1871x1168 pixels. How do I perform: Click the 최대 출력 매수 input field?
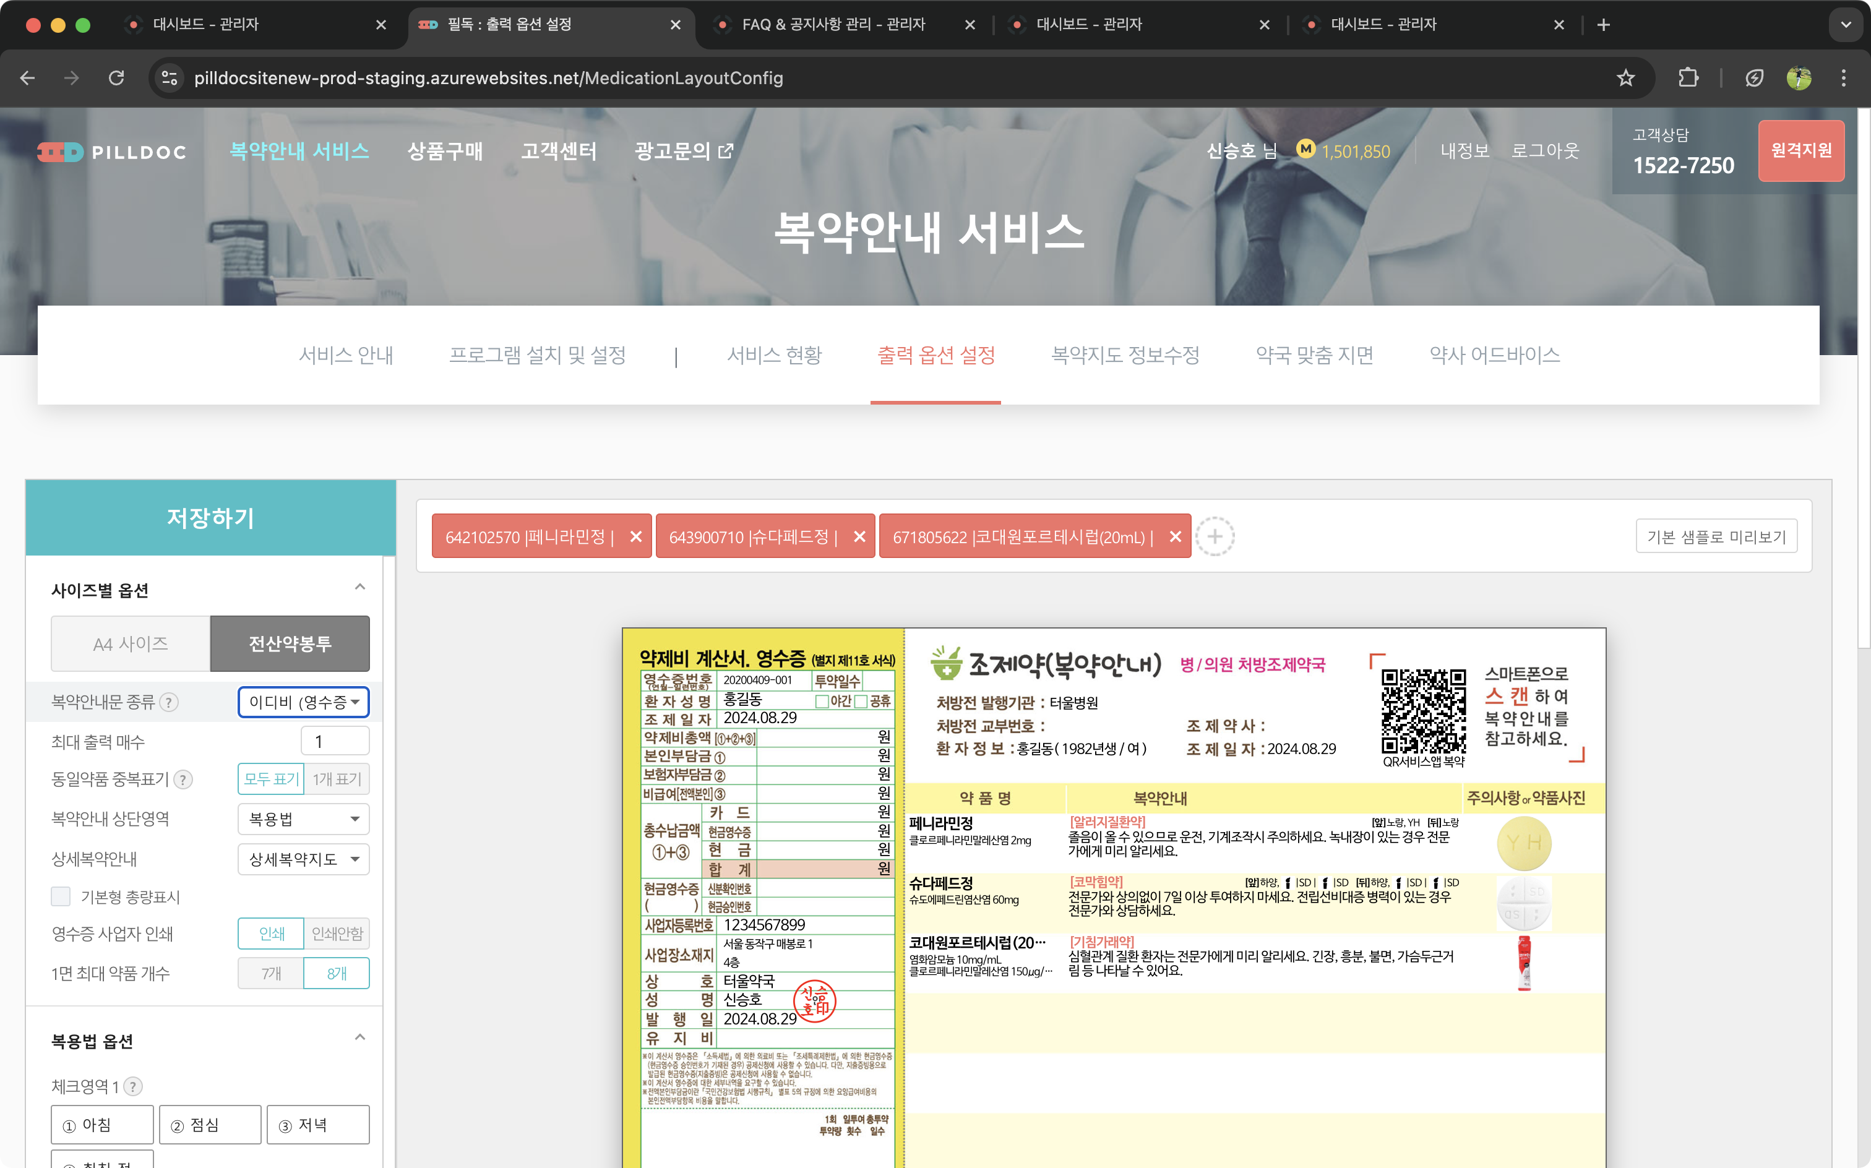(x=335, y=742)
